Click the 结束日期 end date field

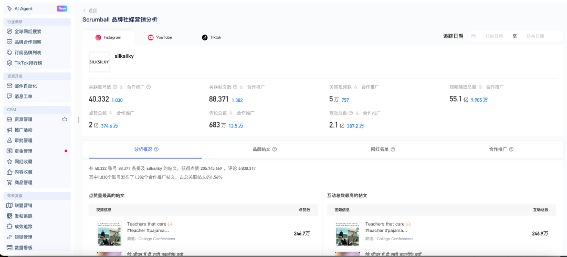[535, 36]
